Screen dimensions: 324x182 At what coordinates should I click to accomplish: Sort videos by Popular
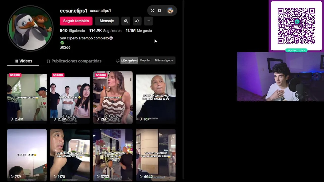145,60
